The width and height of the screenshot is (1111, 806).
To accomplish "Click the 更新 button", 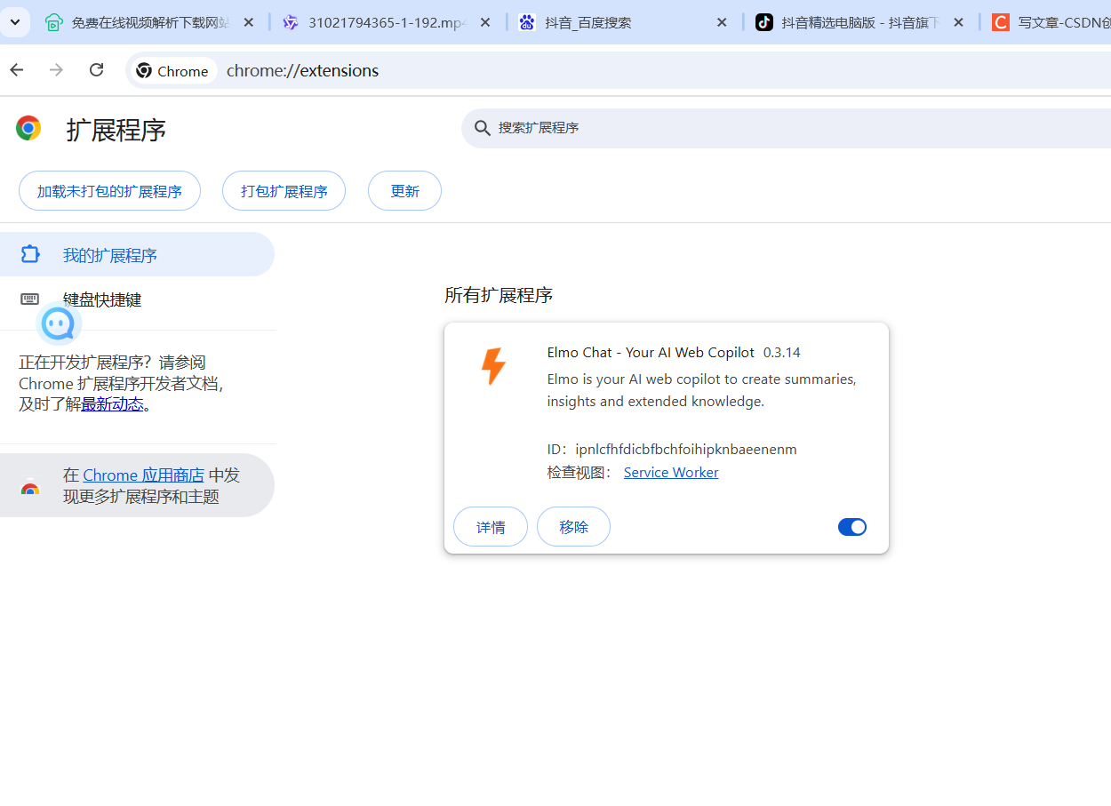I will point(404,191).
